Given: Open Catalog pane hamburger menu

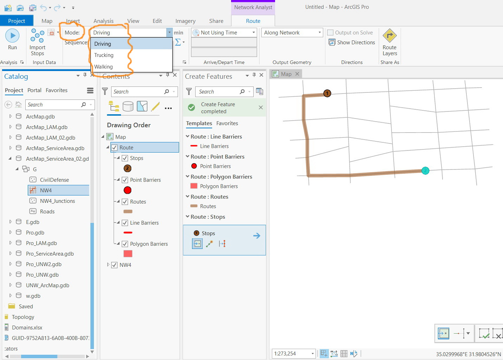Looking at the screenshot, I should (x=90, y=91).
